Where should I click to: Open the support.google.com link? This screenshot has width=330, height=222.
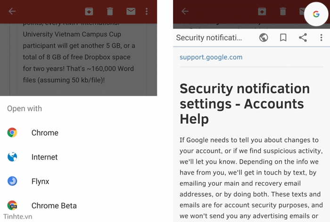(211, 57)
